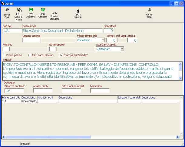Click inside the Attivita' text area
185x147 pixels.
point(91,71)
